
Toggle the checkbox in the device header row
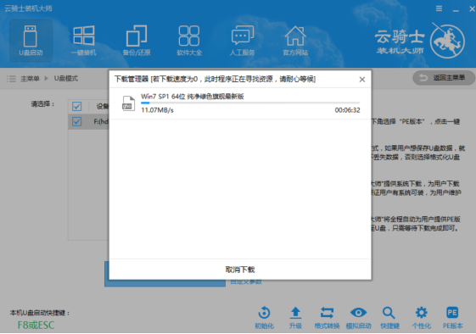[77, 106]
